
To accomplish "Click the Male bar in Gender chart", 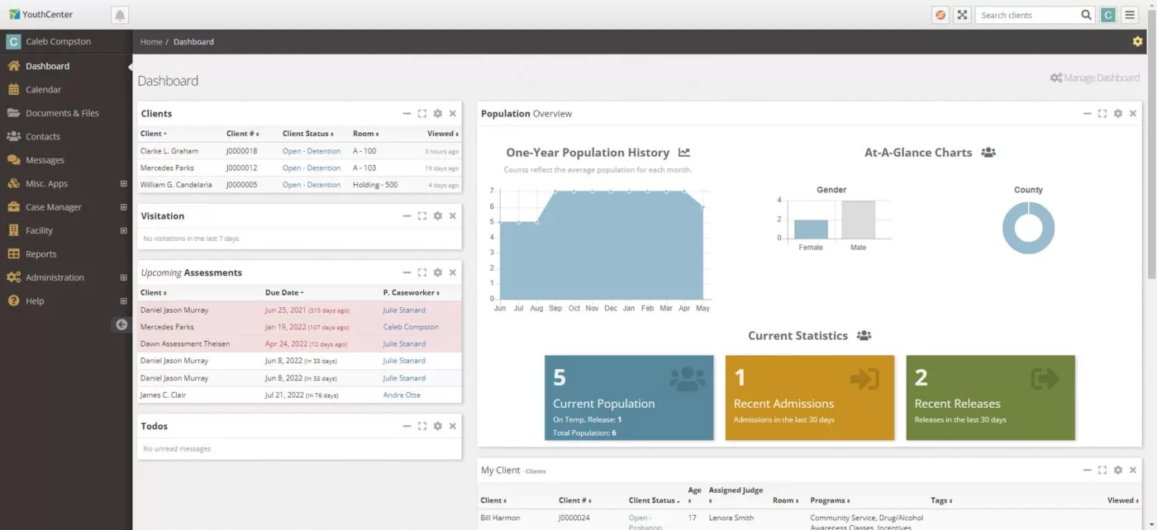I will pyautogui.click(x=859, y=220).
